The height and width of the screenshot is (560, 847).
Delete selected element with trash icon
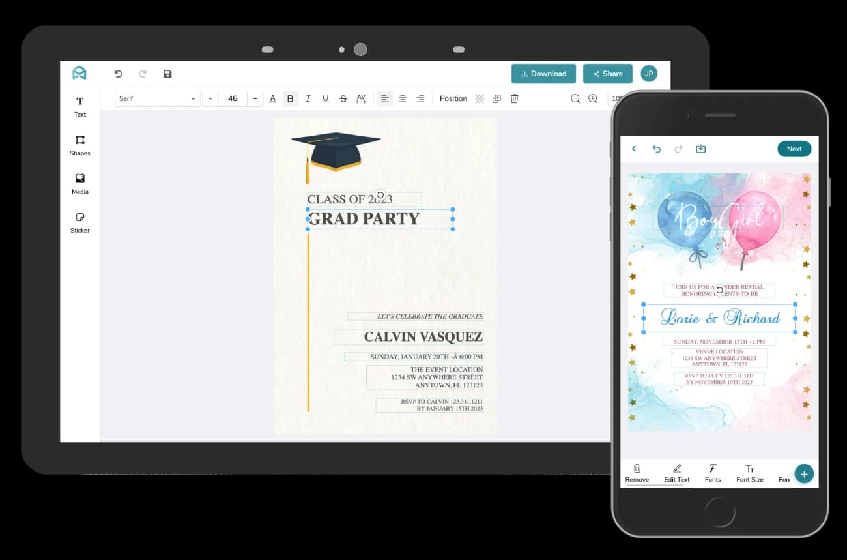pos(514,98)
